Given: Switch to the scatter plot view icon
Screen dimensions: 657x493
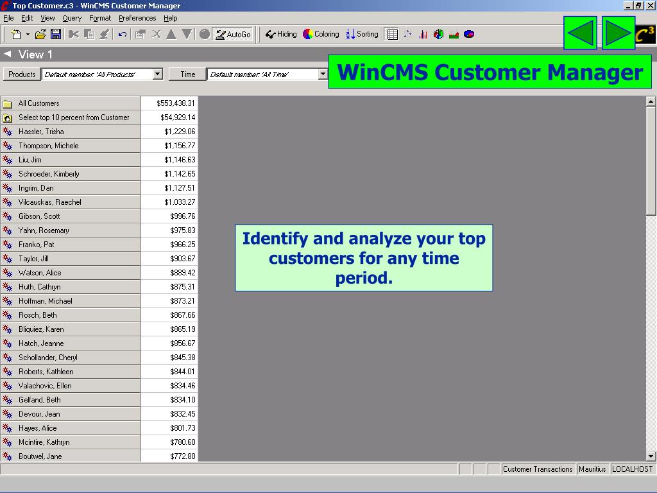Looking at the screenshot, I should 407,35.
